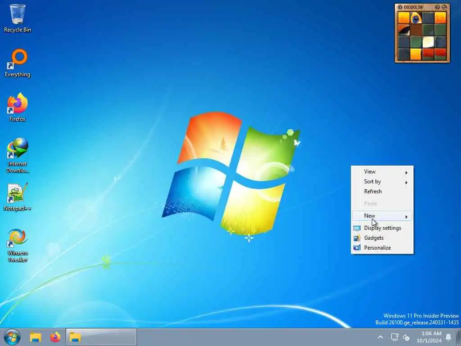Select the Winaero Tweaker desktop shortcut
This screenshot has width=461, height=346.
point(18,246)
